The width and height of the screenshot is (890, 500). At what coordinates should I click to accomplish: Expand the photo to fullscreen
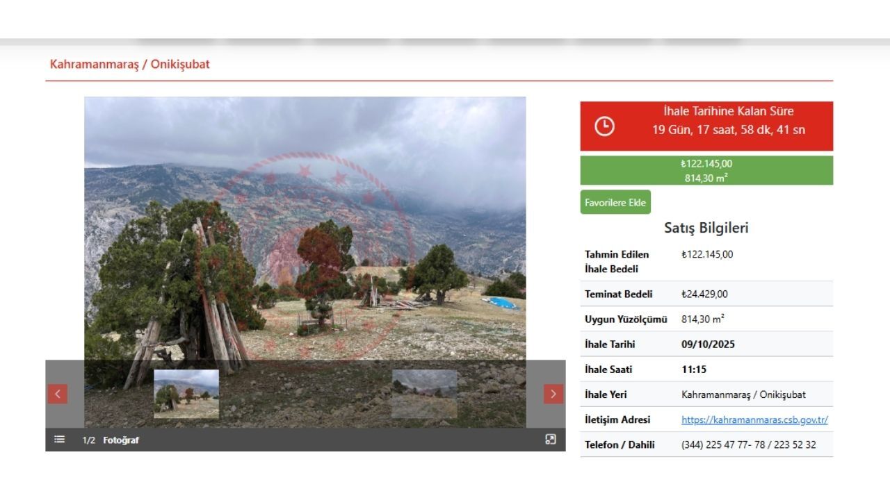551,440
